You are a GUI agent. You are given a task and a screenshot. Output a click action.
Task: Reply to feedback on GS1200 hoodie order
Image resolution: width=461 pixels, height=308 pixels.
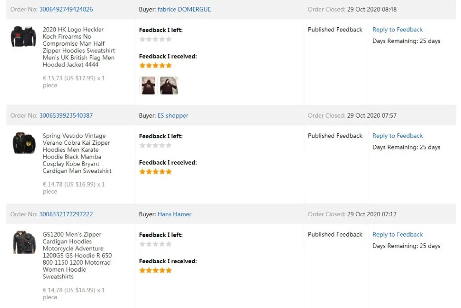[397, 234]
